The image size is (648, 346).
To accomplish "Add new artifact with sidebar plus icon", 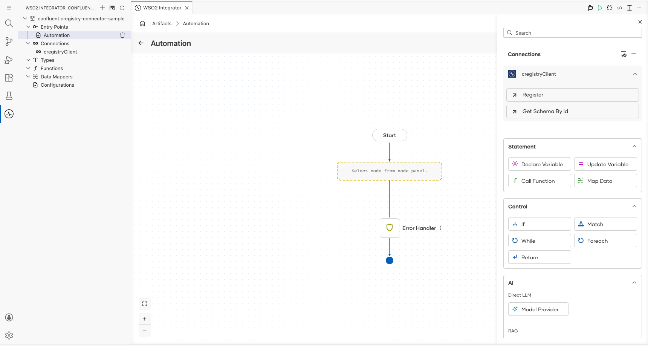I will (102, 8).
